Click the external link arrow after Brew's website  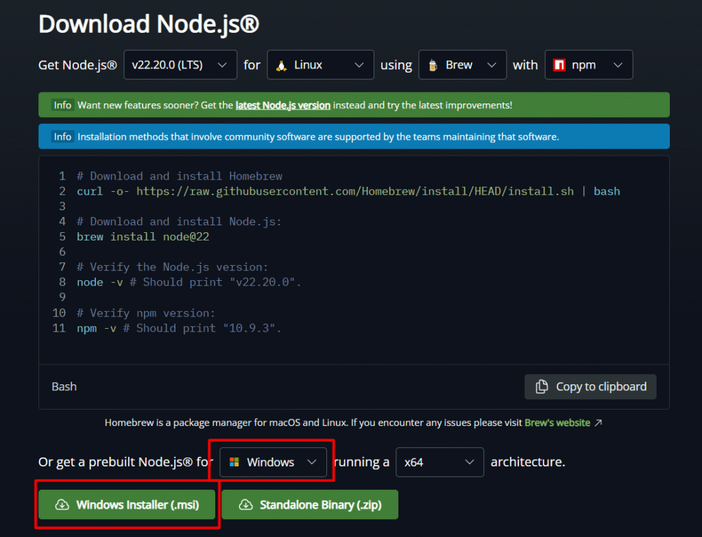point(598,423)
